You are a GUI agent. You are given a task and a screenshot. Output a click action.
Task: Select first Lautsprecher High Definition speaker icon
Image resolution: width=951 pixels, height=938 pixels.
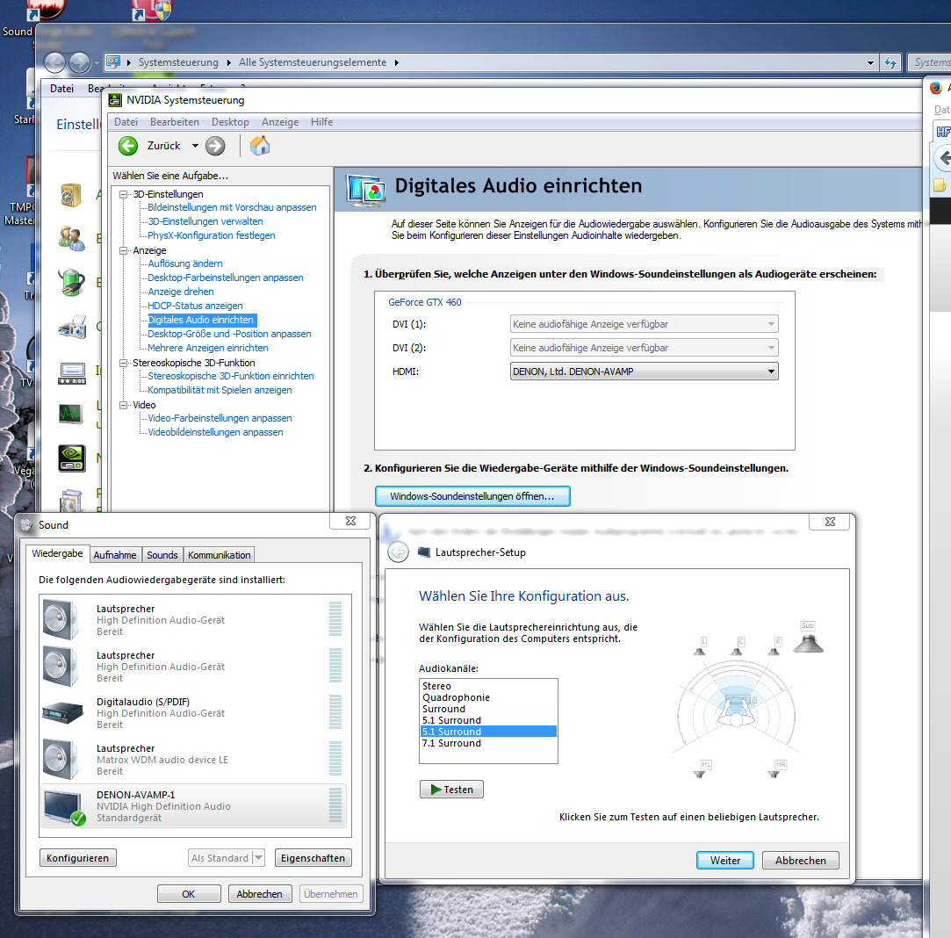tap(61, 619)
